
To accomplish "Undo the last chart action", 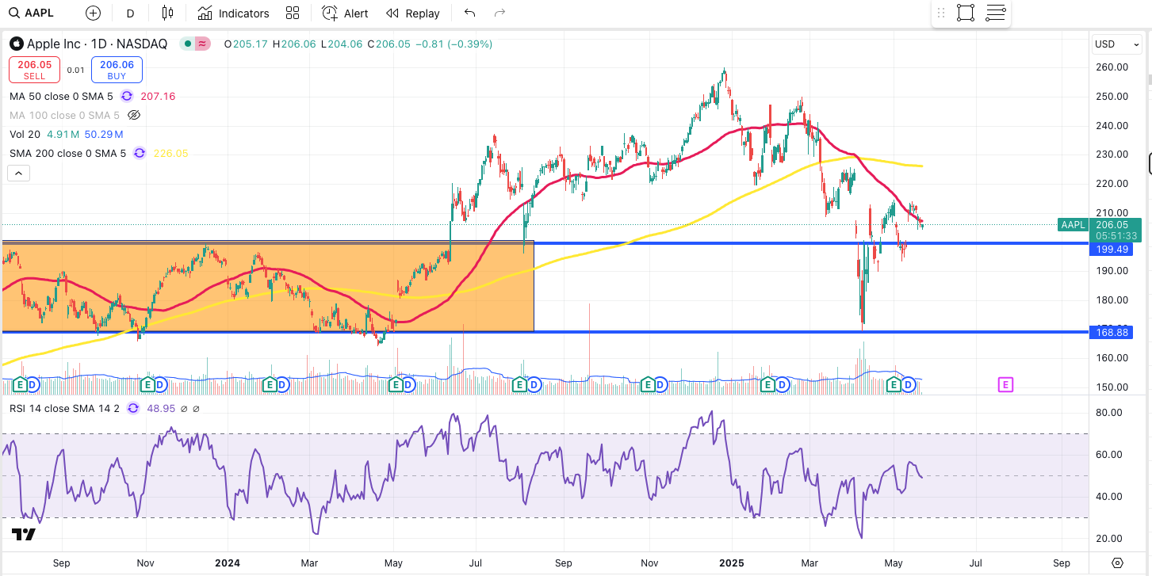I will point(469,13).
